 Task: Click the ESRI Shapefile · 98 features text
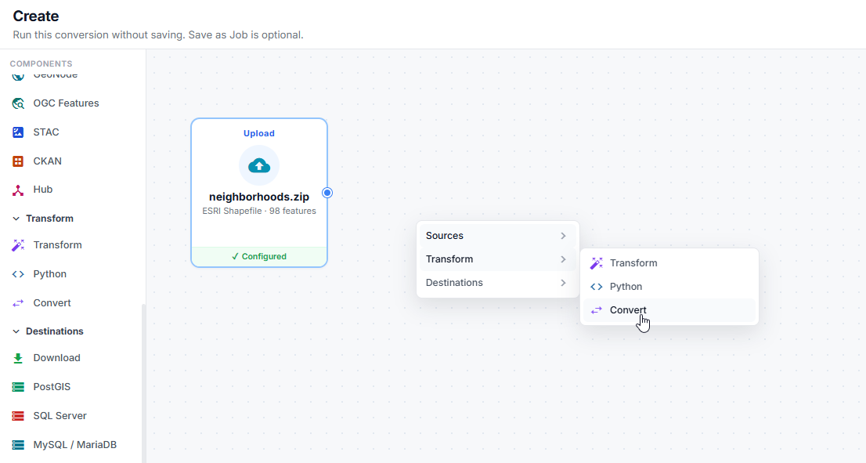pos(259,211)
